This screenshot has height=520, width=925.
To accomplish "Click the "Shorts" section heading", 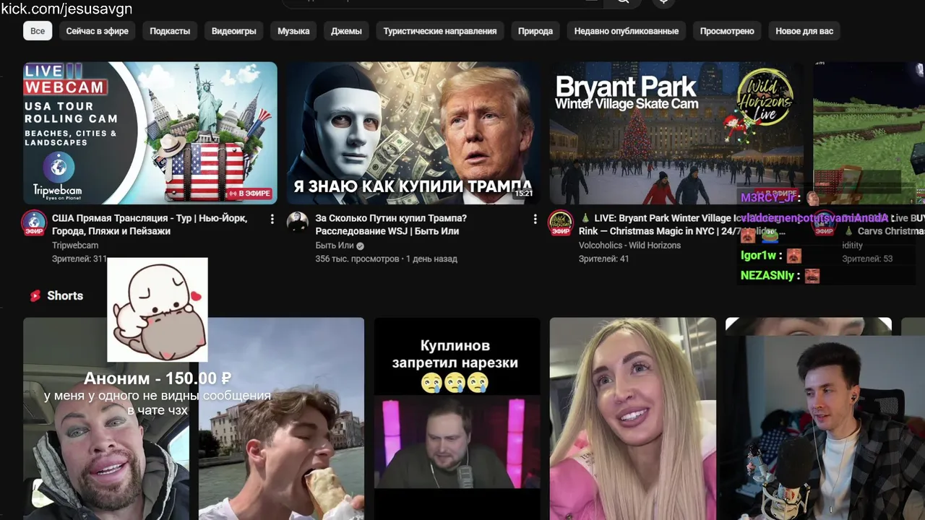I will coord(65,295).
